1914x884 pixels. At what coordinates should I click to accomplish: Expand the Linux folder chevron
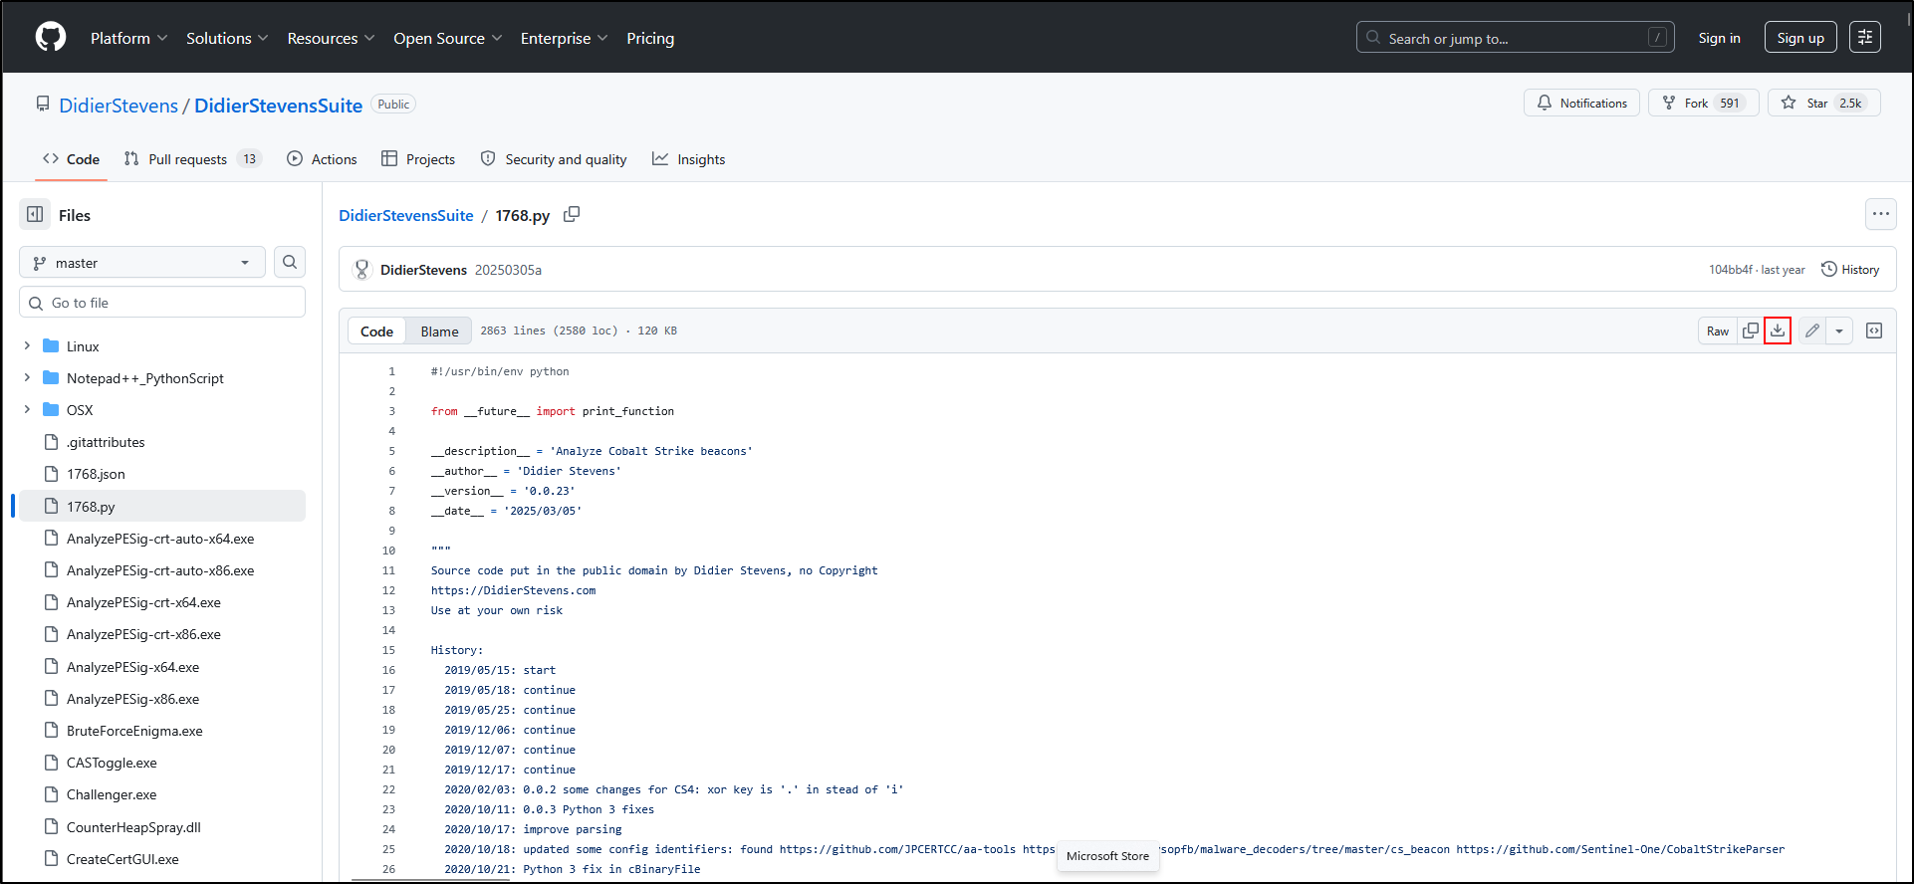tap(27, 346)
